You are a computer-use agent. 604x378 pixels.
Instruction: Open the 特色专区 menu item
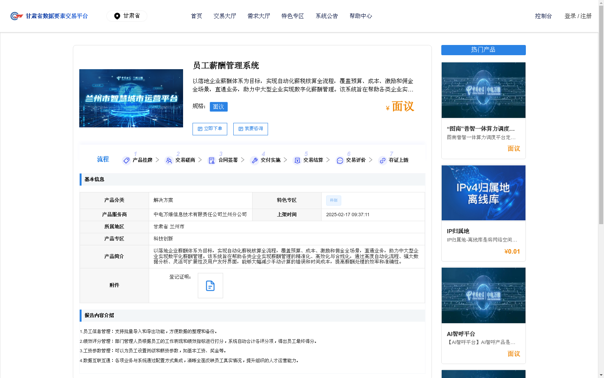click(293, 16)
